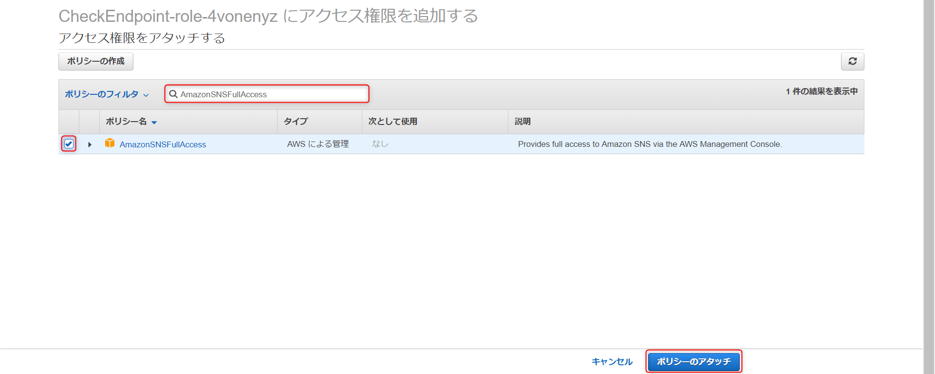Click the ポリシーのアタッチ button

pyautogui.click(x=694, y=361)
